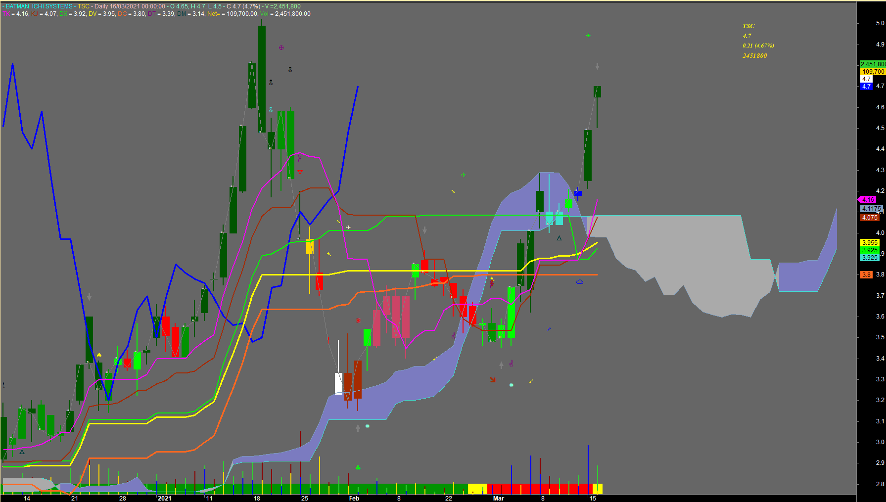Screen dimensions: 886x502
Task: Click the green club marker above Feb label
Action: (x=358, y=467)
